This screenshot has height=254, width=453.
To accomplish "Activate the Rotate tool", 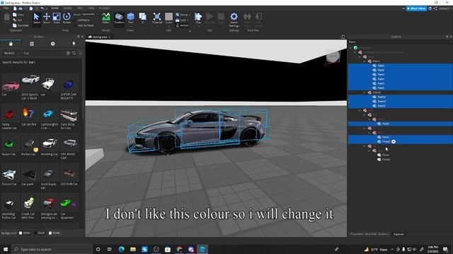I will point(67,18).
